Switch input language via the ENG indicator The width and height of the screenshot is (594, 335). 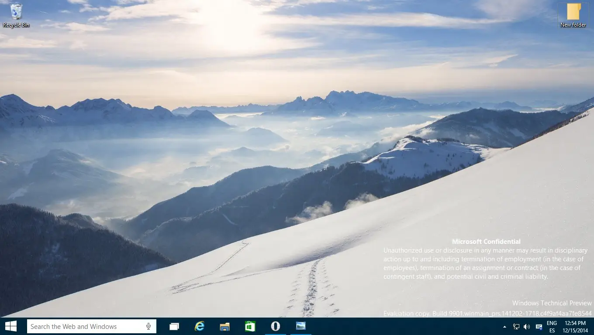click(x=551, y=323)
